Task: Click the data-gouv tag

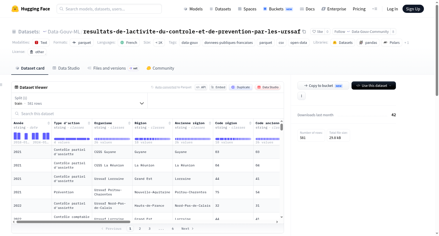Action: point(190,42)
